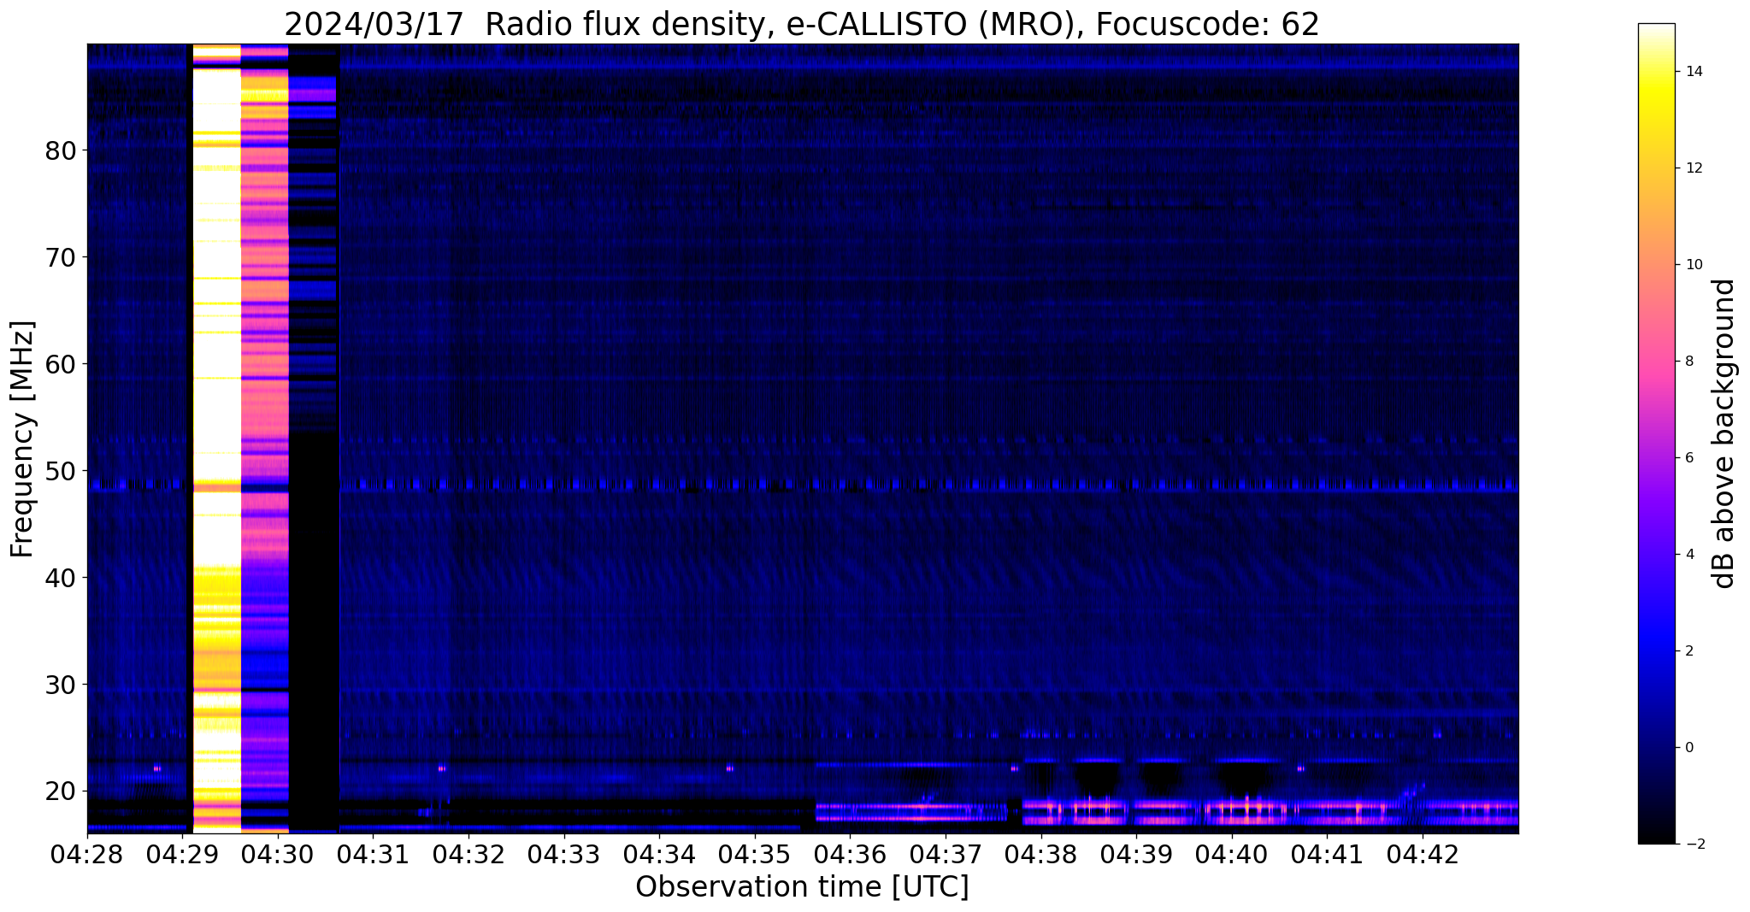Click the 04:41 time tick label

click(1327, 854)
